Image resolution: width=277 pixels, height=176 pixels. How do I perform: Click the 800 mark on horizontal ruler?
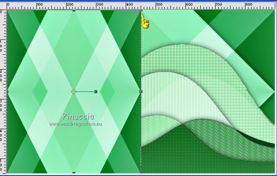click(x=249, y=4)
